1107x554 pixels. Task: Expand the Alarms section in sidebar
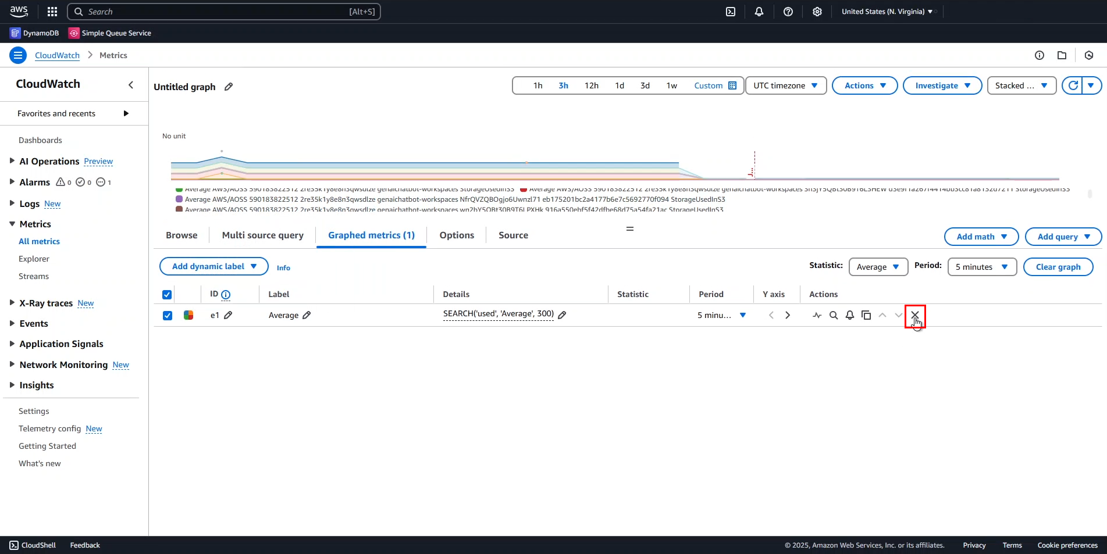[x=12, y=182]
